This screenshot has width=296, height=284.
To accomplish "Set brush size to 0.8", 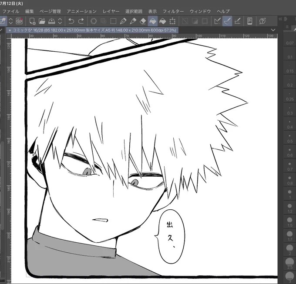I will [x=290, y=180].
